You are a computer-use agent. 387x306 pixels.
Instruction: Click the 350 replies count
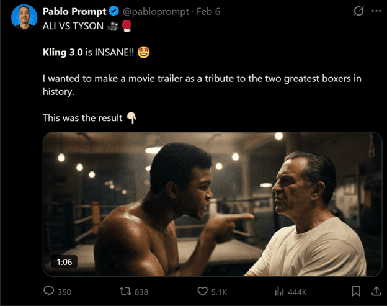coord(64,292)
